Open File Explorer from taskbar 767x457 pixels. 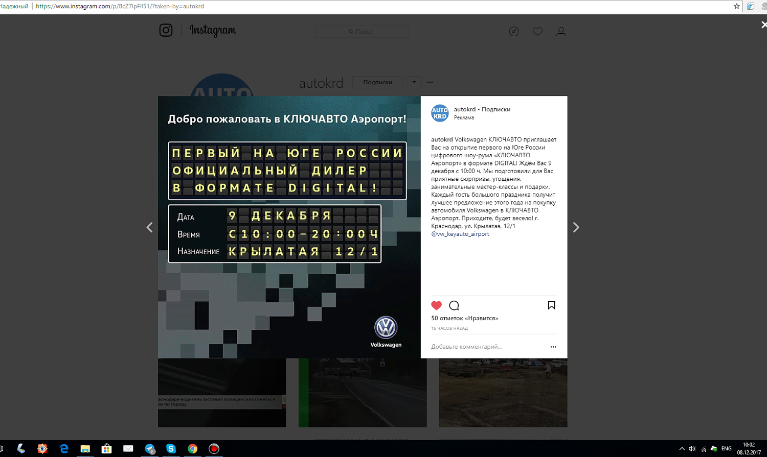(x=85, y=448)
